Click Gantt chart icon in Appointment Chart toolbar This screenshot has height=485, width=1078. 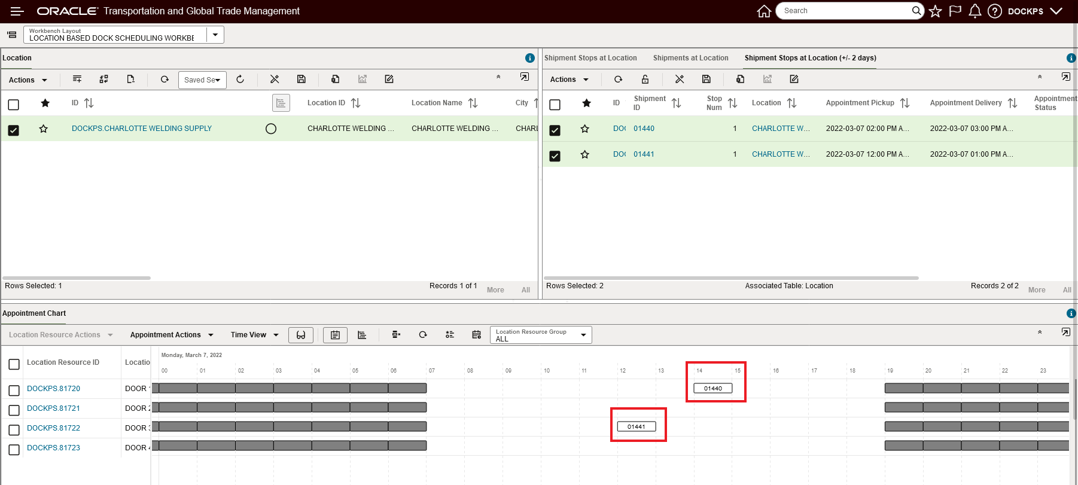coord(362,335)
